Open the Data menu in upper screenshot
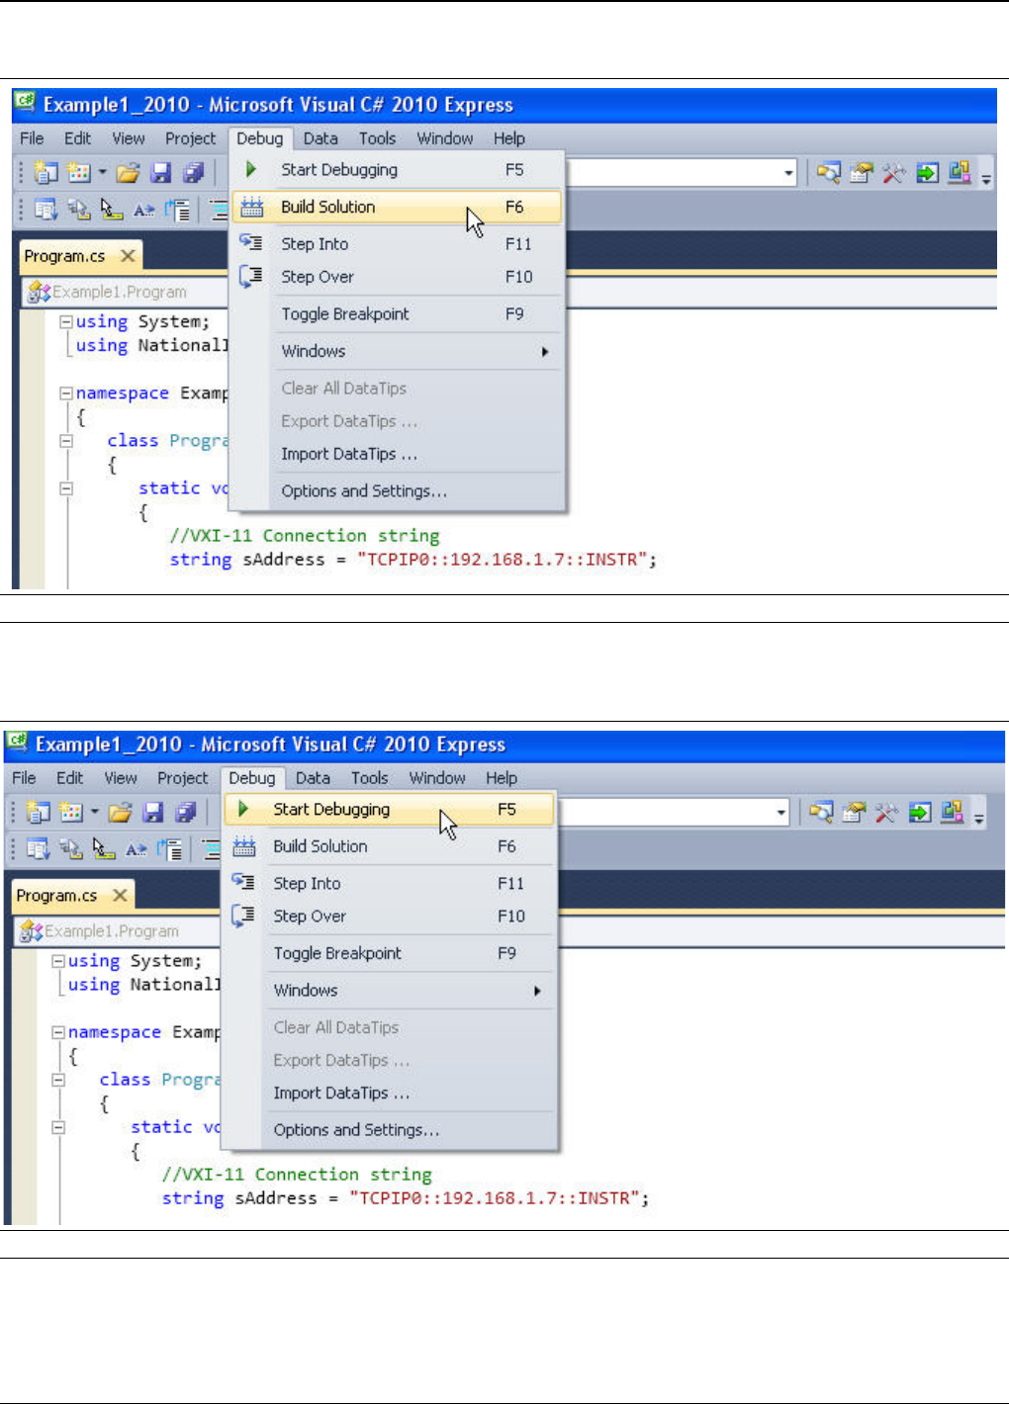Viewport: 1009px width, 1404px height. pos(321,138)
